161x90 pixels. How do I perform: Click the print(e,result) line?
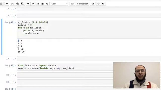click(33, 30)
